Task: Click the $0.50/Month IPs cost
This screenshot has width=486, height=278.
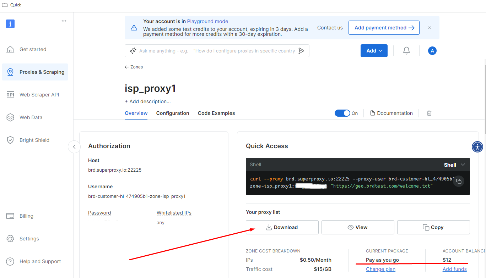Action: [x=315, y=260]
